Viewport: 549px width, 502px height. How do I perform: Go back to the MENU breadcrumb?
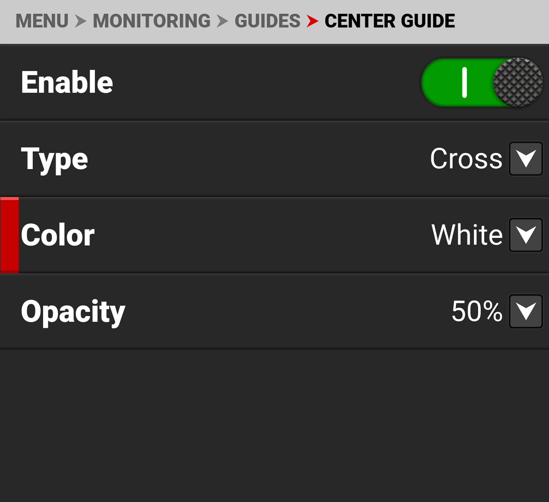coord(42,21)
